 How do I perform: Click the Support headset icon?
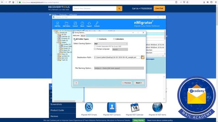click(x=89, y=24)
